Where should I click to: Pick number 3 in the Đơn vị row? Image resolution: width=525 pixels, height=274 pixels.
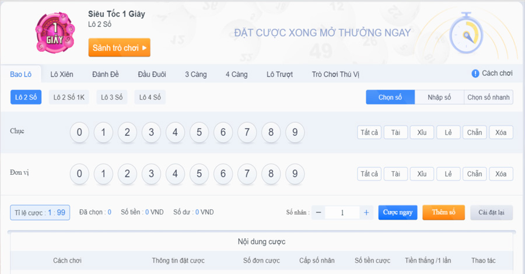click(151, 174)
